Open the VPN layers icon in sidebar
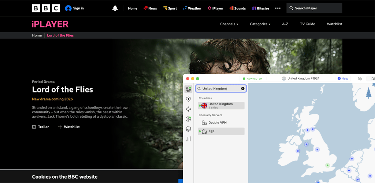The image size is (375, 183). (x=189, y=129)
